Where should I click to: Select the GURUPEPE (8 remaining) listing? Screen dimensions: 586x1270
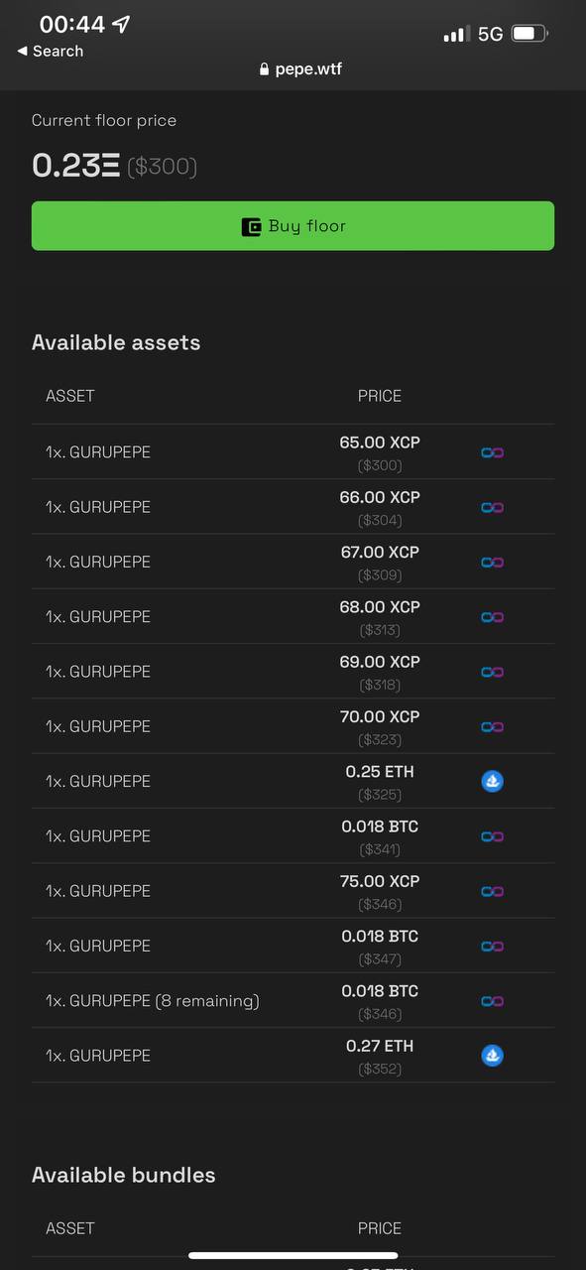pos(293,1000)
